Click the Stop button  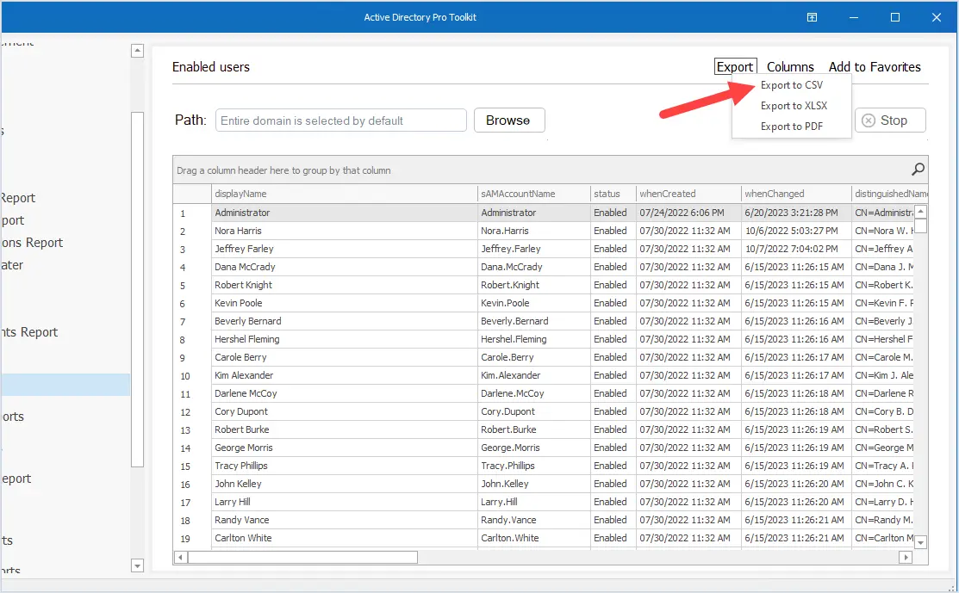click(x=890, y=120)
